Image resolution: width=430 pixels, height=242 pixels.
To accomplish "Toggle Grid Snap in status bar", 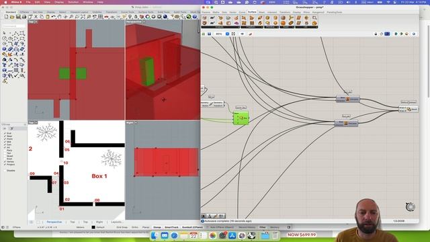I will tap(122, 227).
